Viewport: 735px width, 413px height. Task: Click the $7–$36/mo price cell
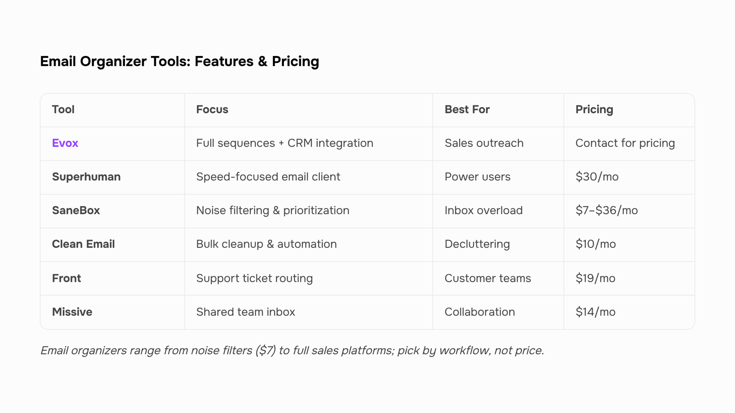point(606,210)
